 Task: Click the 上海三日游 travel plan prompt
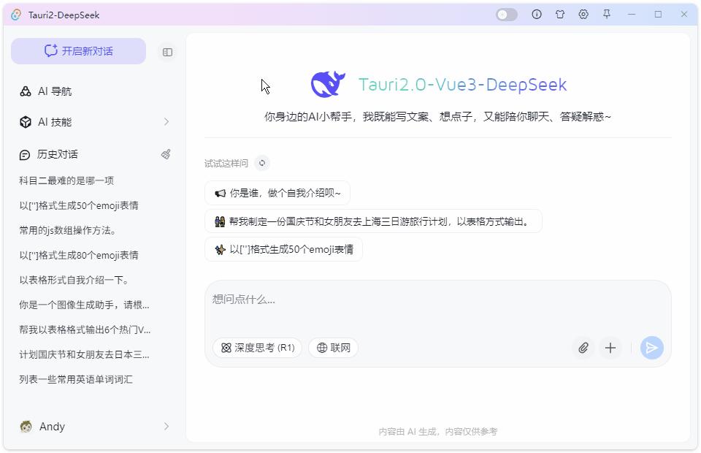tap(373, 221)
